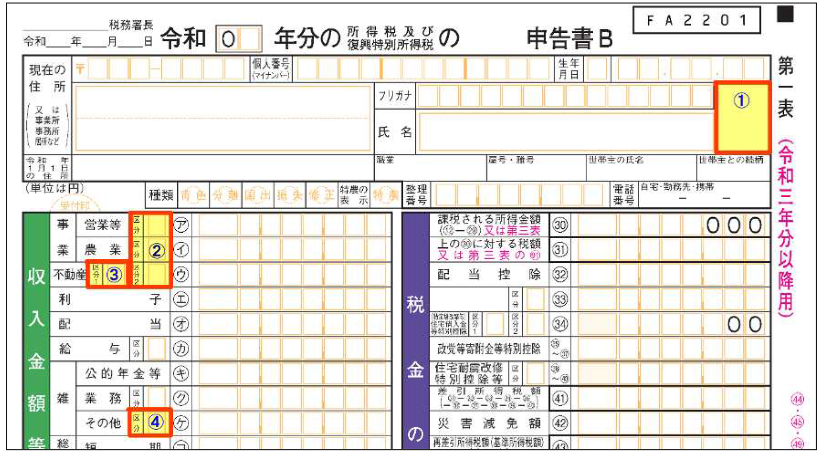
Task: Click the 申告書B title text
Action: point(570,39)
